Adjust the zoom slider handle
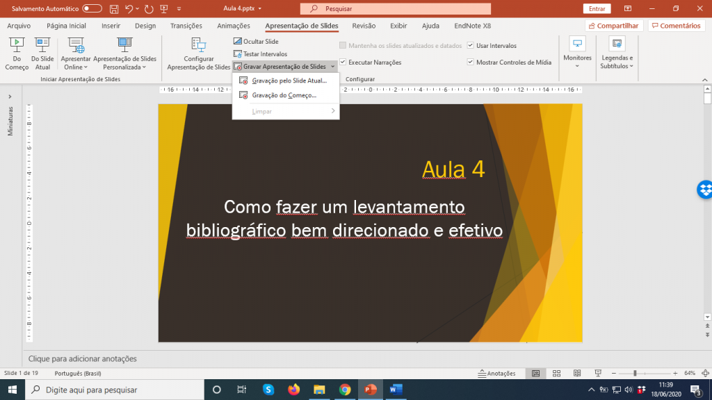This screenshot has height=400, width=712. [635, 373]
